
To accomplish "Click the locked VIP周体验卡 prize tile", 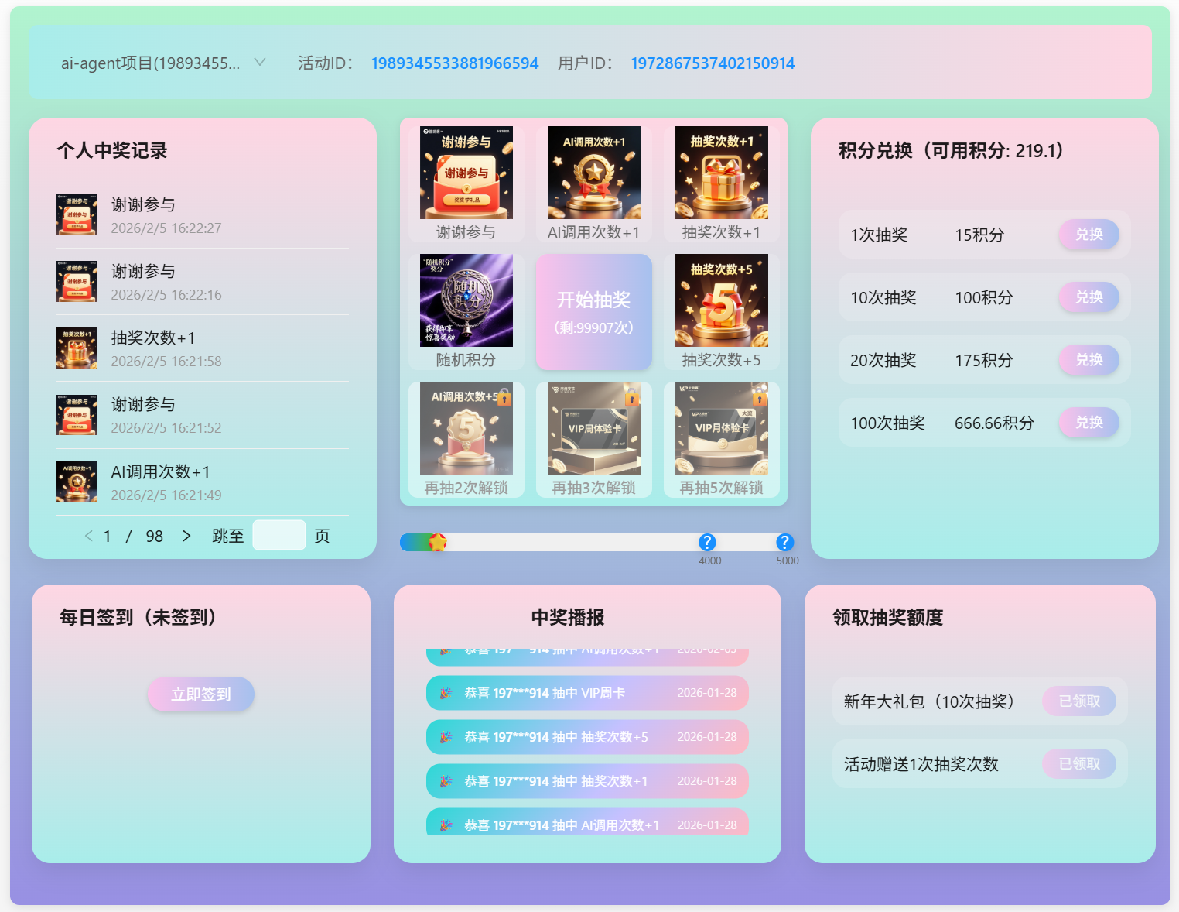I will (x=593, y=428).
